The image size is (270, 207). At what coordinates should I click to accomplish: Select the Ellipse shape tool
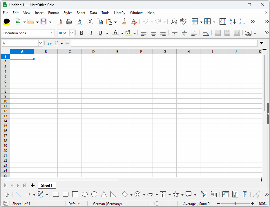(85, 195)
